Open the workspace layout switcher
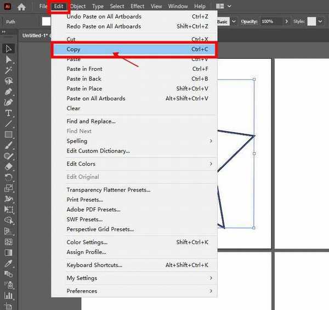Viewport: 329px width, 310px height. 223,7
